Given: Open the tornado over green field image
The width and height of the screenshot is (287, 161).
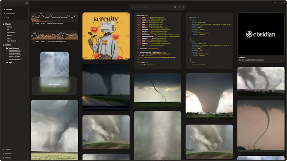Looking at the screenshot, I should pos(54,130).
